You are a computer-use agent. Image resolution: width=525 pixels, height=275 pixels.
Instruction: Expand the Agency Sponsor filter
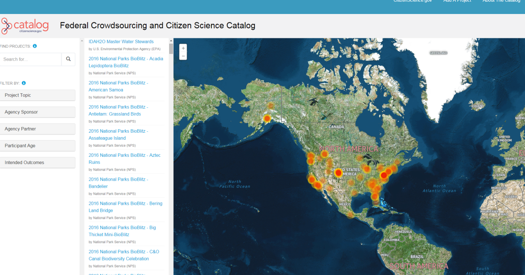[38, 112]
